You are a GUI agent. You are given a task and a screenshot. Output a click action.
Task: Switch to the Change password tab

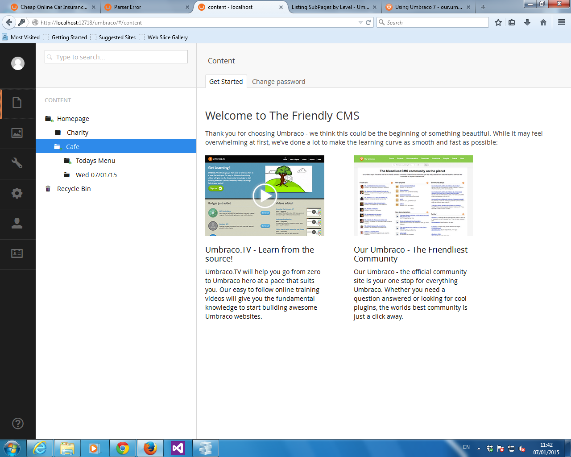[x=278, y=82]
